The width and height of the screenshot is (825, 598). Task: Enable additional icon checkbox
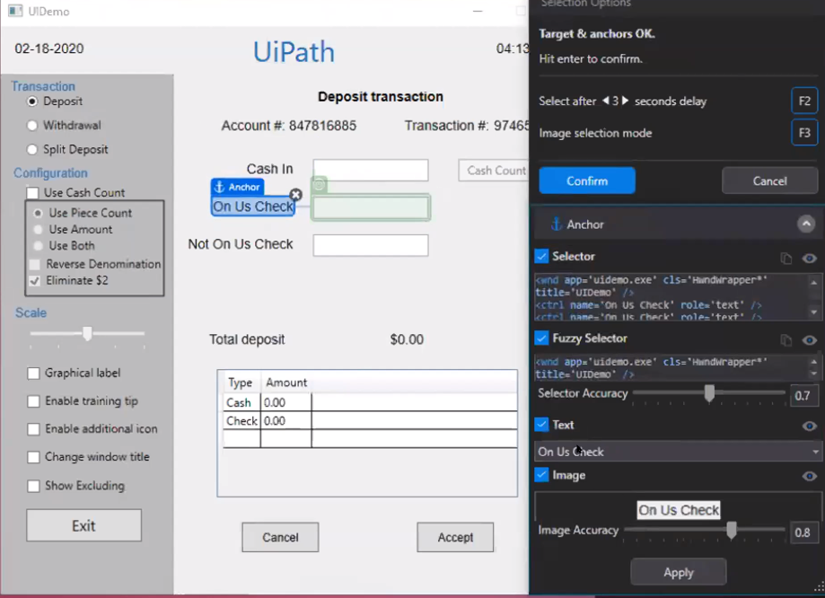coord(33,429)
